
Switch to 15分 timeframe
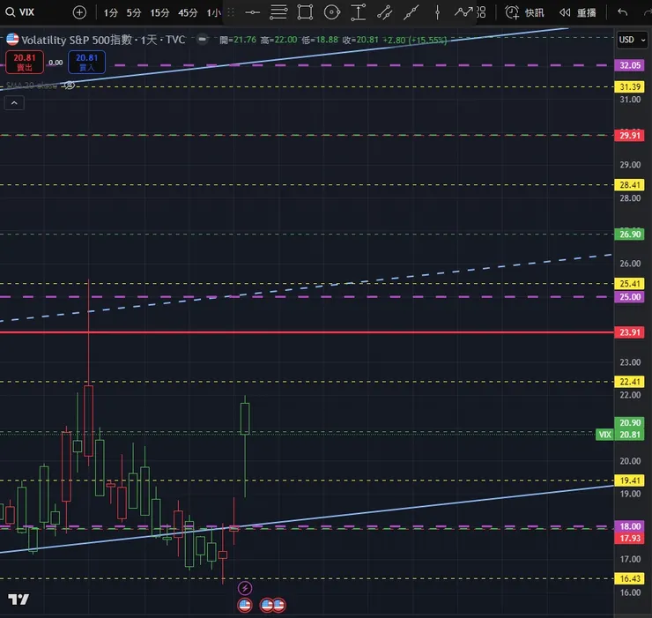click(x=159, y=13)
